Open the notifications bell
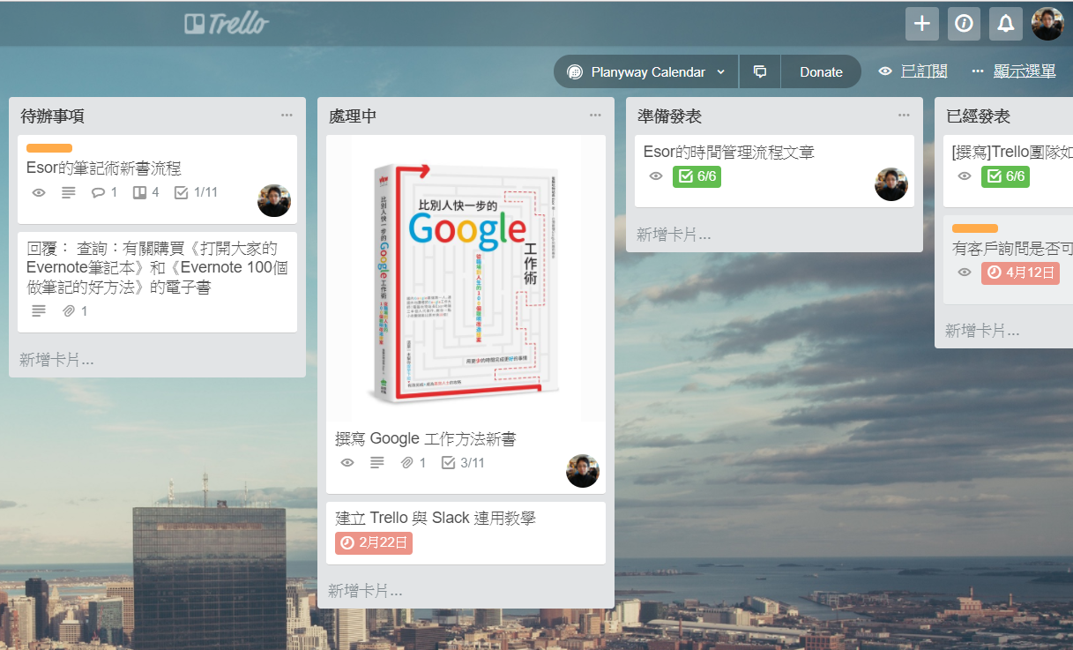This screenshot has height=650, width=1073. [1006, 24]
